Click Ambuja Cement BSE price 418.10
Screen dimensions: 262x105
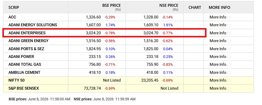click(95, 73)
